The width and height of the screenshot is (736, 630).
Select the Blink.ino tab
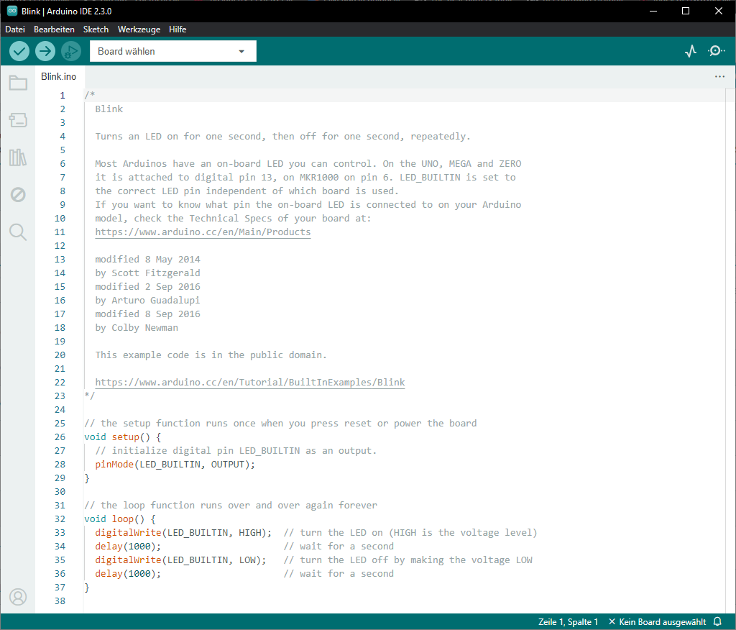(58, 76)
